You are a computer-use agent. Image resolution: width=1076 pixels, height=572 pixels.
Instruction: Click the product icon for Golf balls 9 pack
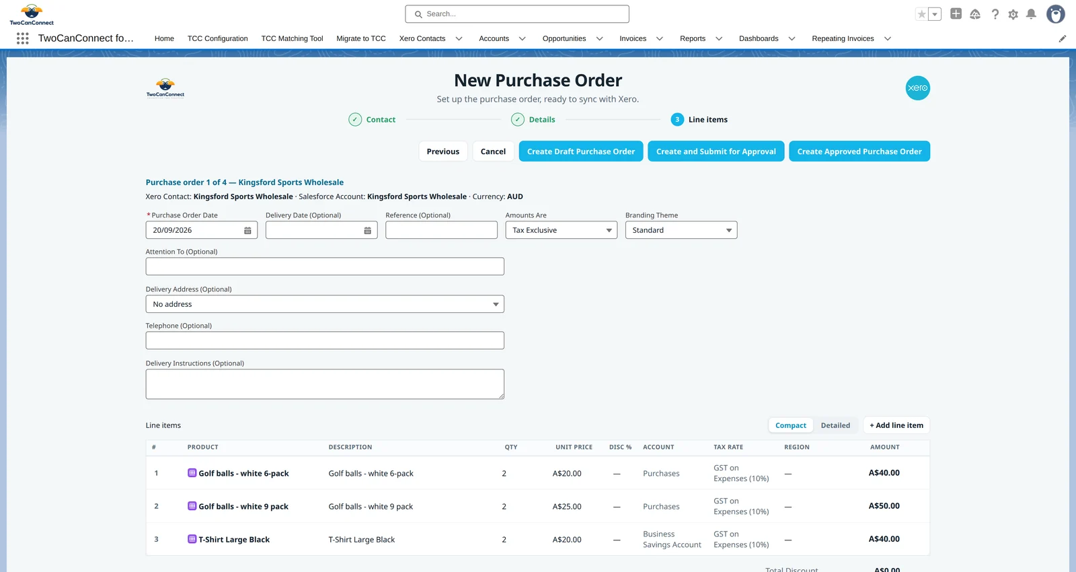click(192, 506)
